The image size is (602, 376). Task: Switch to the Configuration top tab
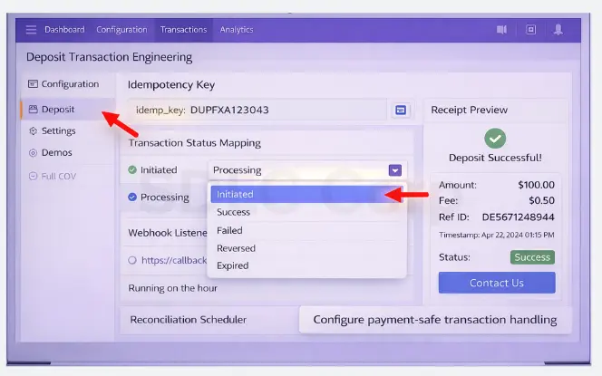pyautogui.click(x=121, y=30)
